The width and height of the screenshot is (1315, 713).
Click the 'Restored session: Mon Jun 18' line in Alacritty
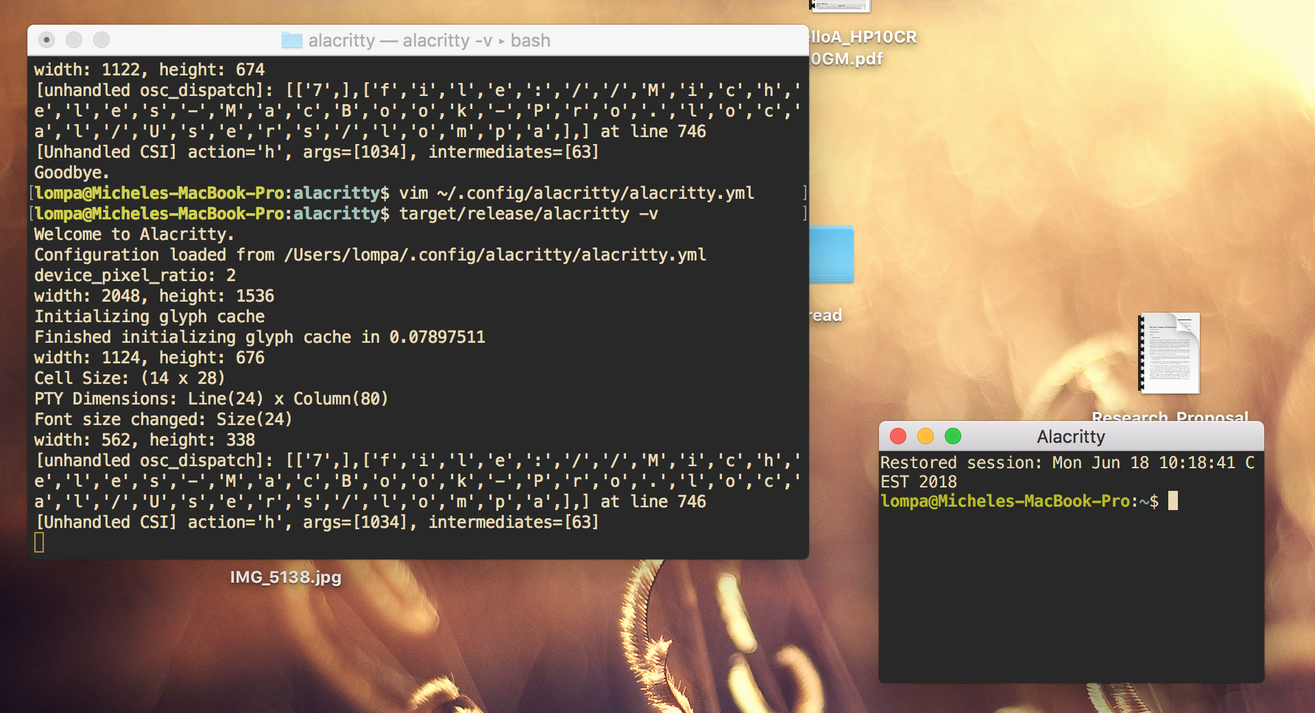[x=1068, y=463]
